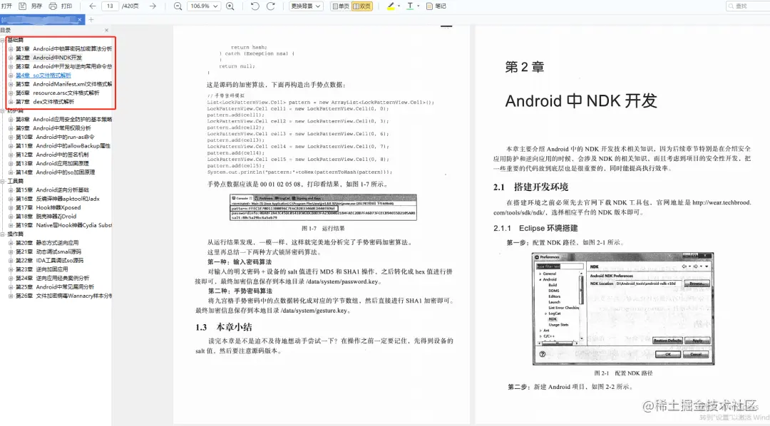Open 第17章 Hook神器Xposed

[x=48, y=207]
